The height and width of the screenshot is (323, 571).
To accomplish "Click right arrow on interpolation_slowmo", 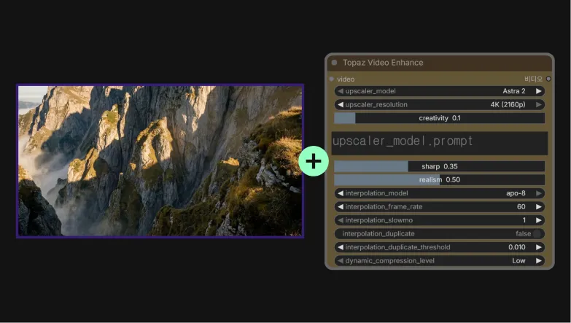I will [x=539, y=220].
